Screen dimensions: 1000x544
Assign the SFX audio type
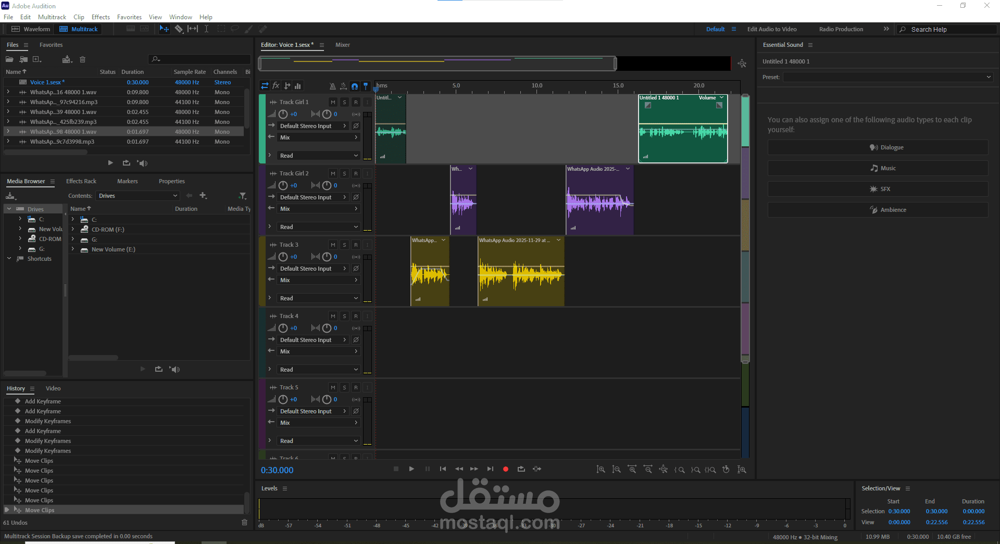[878, 189]
